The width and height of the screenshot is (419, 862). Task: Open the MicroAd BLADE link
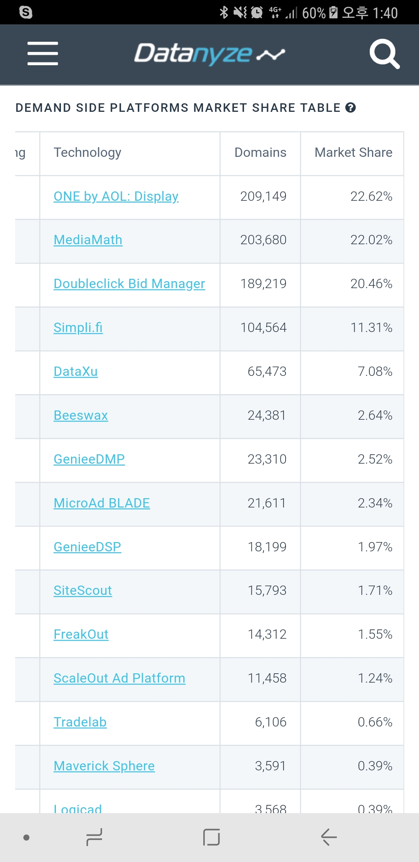click(102, 503)
